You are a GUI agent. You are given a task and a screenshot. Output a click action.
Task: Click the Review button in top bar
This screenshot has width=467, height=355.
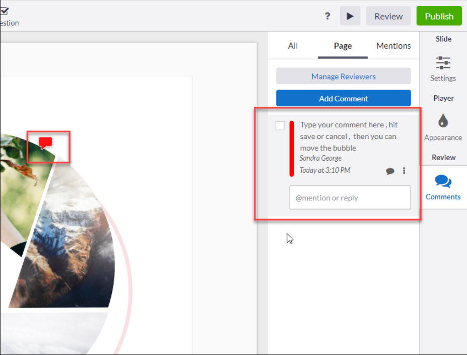(x=388, y=16)
